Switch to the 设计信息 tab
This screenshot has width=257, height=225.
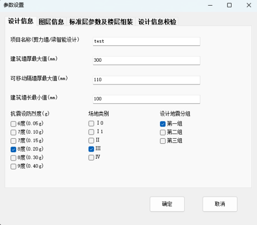coord(21,21)
